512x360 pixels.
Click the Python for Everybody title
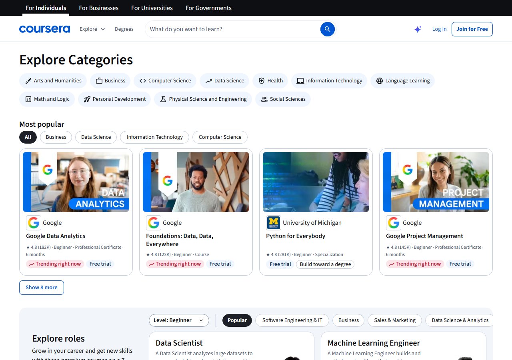coord(296,236)
